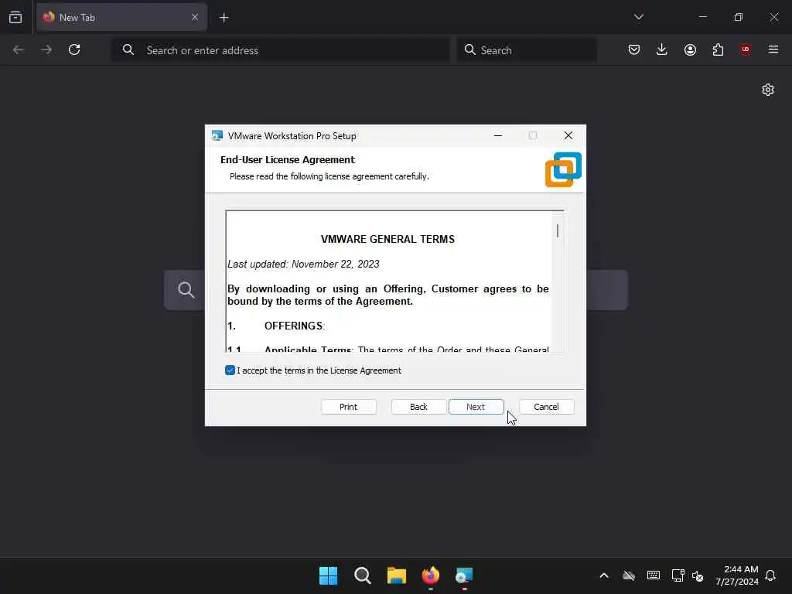Open Firefox recent browsing view icon
792x594 pixels.
pyautogui.click(x=15, y=17)
